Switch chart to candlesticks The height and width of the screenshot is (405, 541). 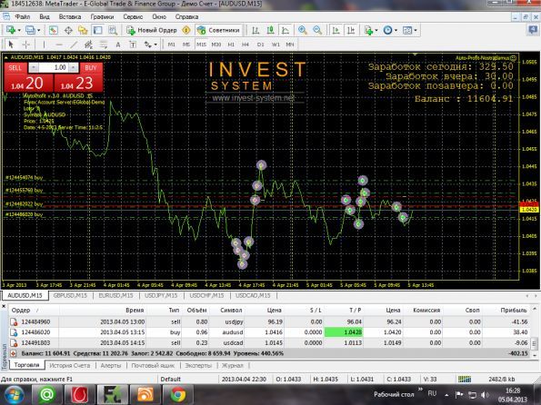pyautogui.click(x=271, y=30)
